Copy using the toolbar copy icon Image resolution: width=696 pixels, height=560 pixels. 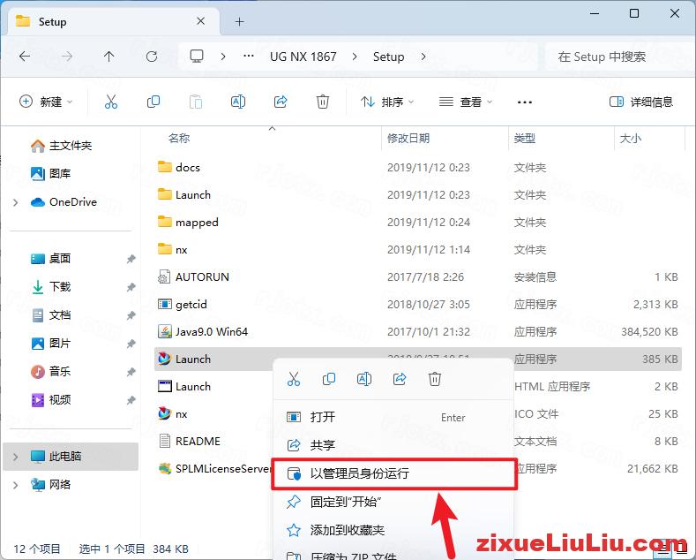pos(153,102)
